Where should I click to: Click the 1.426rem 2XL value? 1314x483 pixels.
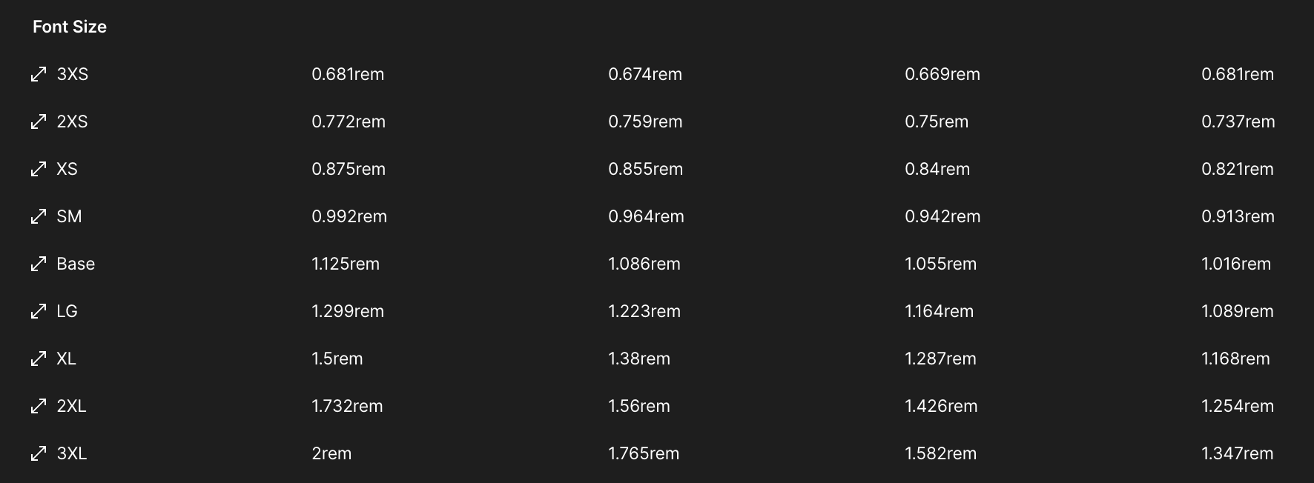941,406
